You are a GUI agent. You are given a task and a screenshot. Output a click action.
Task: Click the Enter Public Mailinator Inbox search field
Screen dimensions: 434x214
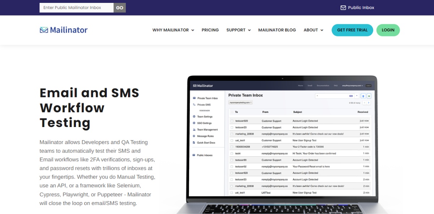[x=76, y=8]
